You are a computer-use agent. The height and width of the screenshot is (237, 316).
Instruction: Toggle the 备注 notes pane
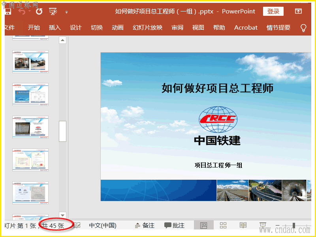tap(145, 225)
